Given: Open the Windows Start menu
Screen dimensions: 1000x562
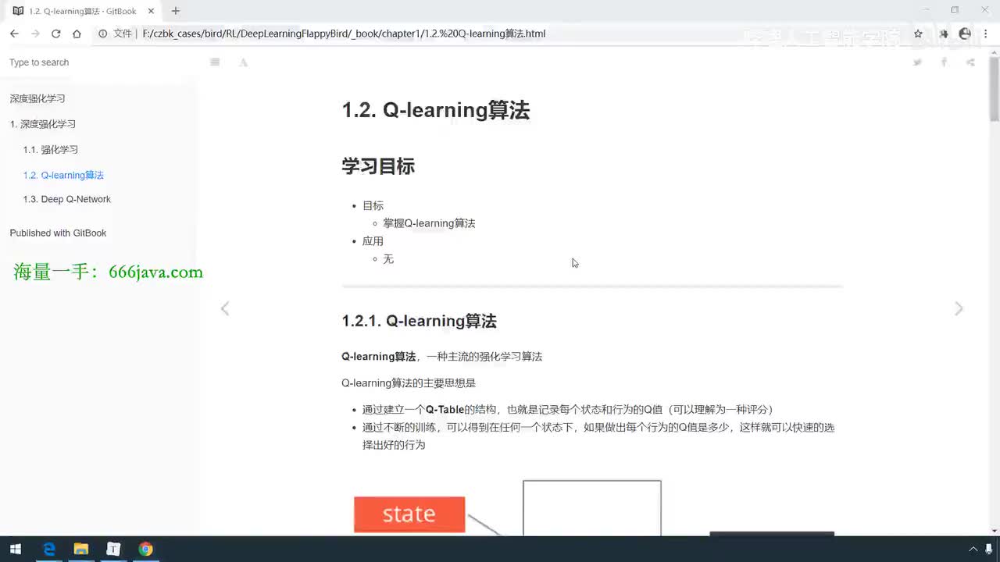Looking at the screenshot, I should coord(16,550).
